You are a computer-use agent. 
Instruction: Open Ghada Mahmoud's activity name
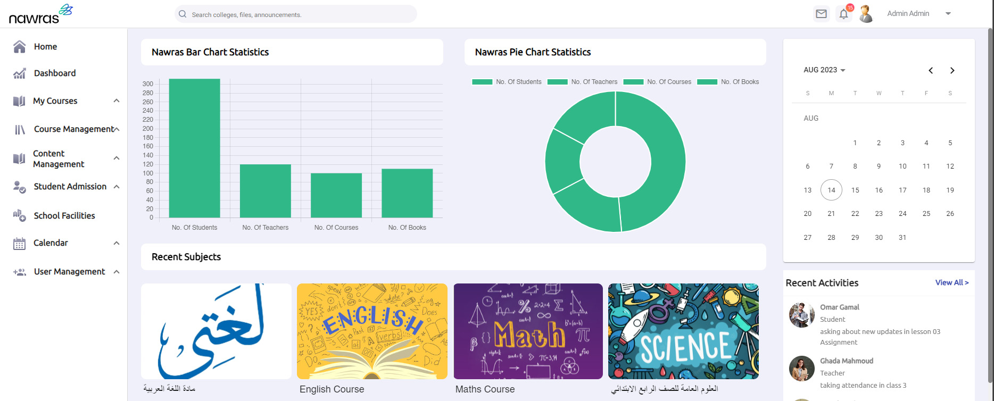coord(847,361)
